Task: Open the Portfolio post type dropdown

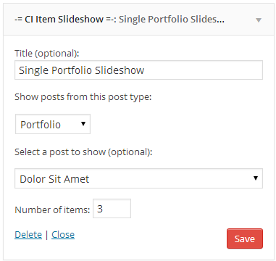Action: pos(53,124)
